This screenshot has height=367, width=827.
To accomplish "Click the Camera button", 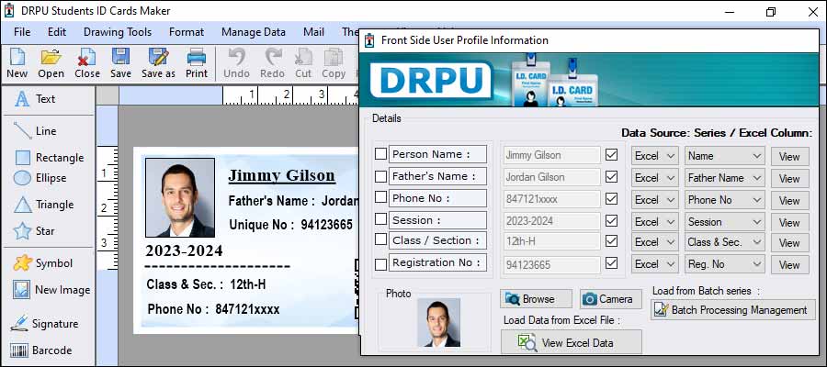I will coord(611,299).
